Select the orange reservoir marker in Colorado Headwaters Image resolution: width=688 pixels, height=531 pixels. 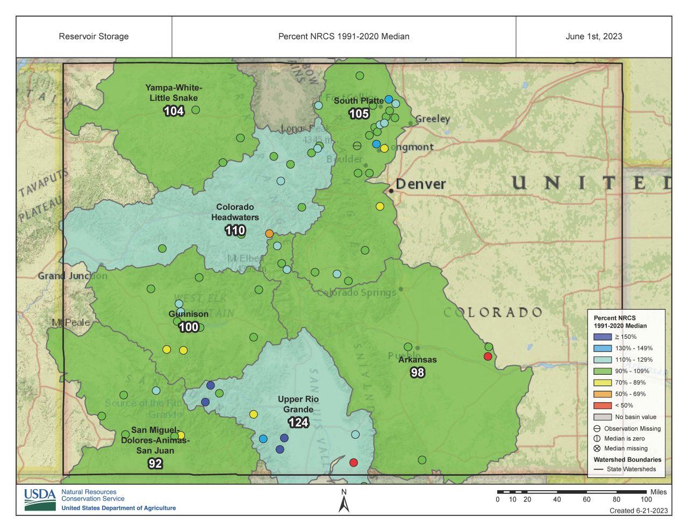(x=269, y=233)
